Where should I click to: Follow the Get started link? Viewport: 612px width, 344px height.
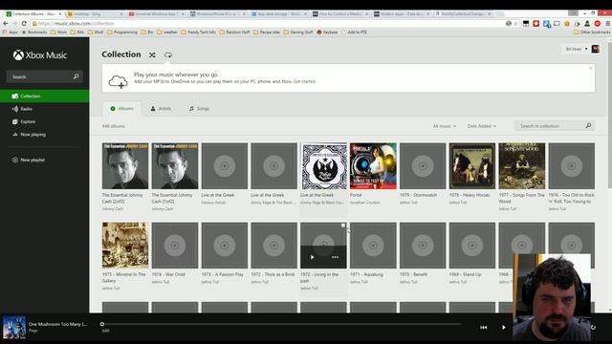tap(304, 81)
